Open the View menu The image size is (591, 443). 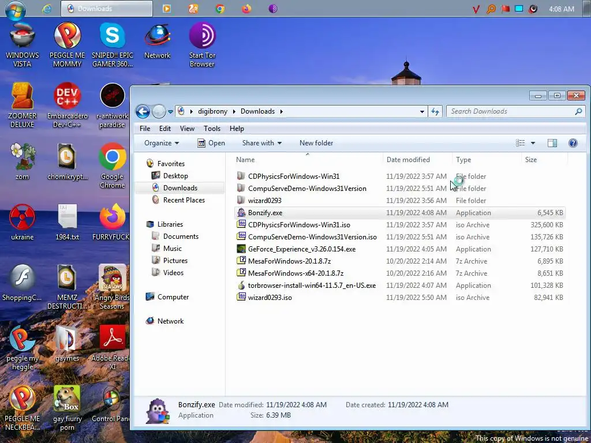coord(187,129)
